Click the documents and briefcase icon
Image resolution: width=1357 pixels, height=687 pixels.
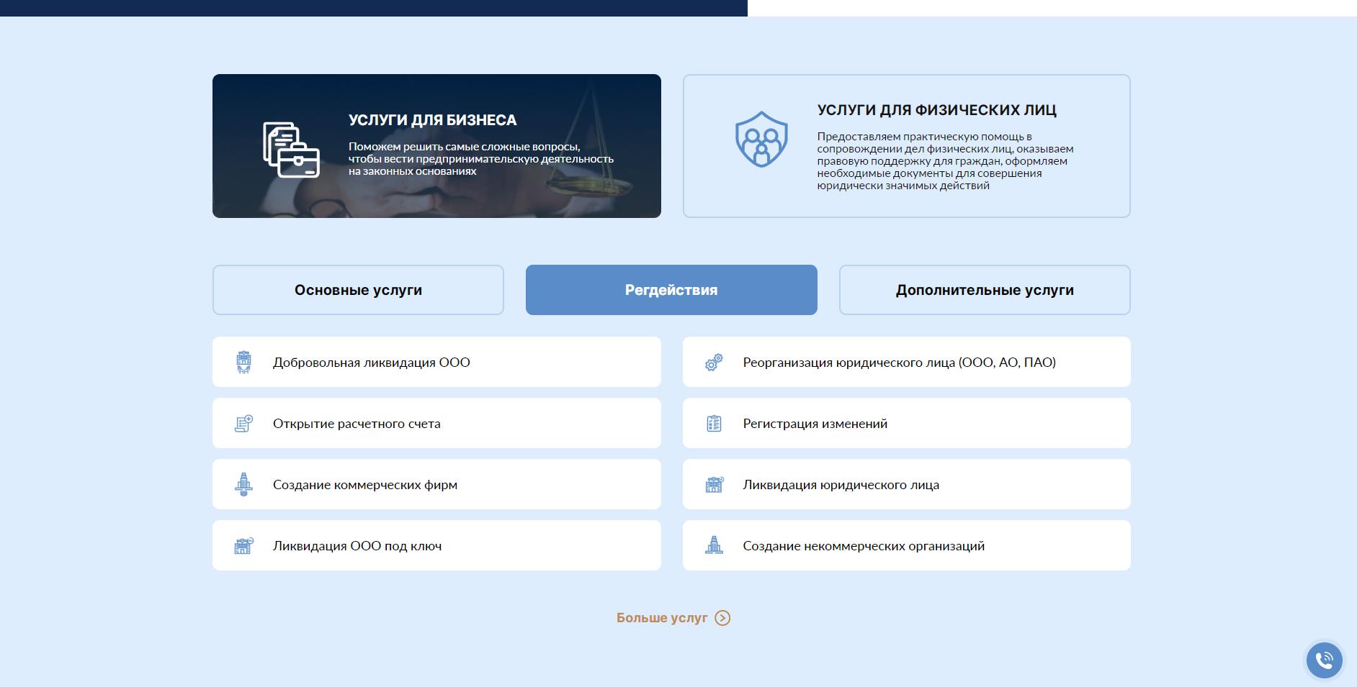[x=292, y=150]
